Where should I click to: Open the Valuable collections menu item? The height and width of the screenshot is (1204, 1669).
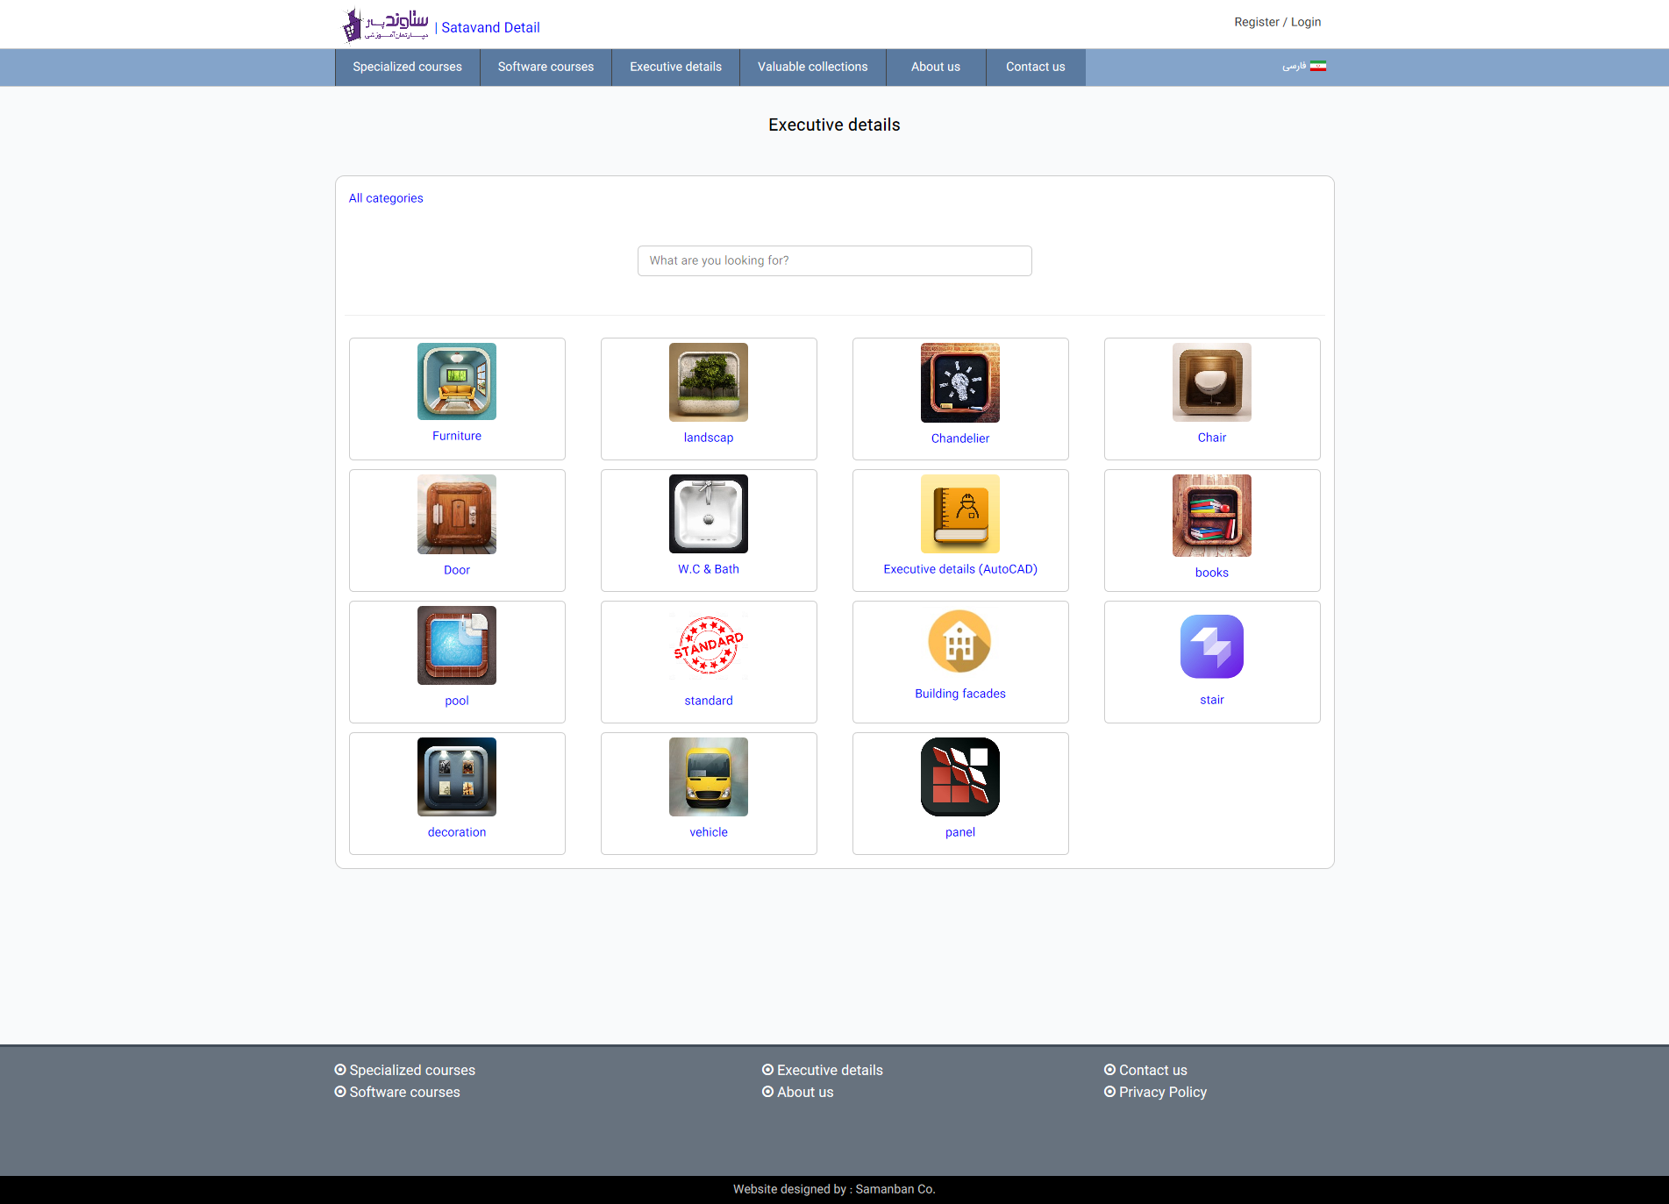[x=813, y=67]
